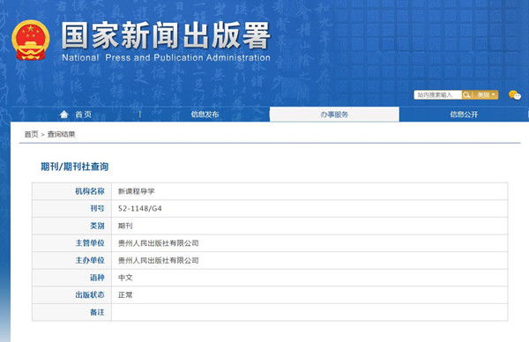Select the 52-1148/G4 issue number value
The width and height of the screenshot is (529, 342).
coord(140,208)
